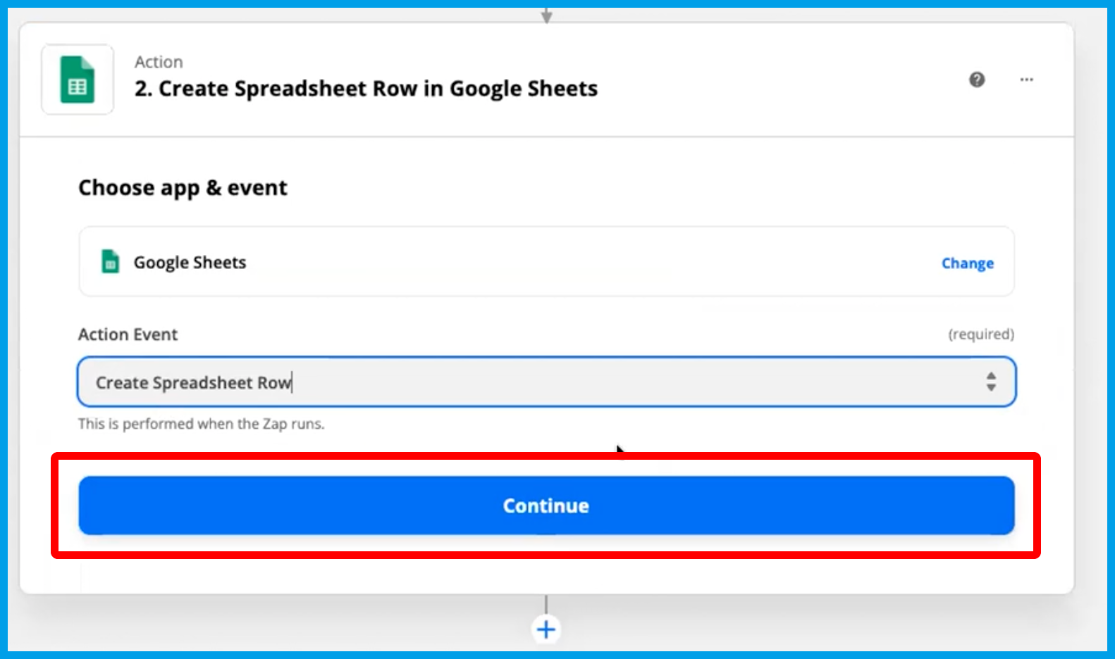Click the small Google Sheets icon in app box
The height and width of the screenshot is (659, 1115).
coord(110,262)
